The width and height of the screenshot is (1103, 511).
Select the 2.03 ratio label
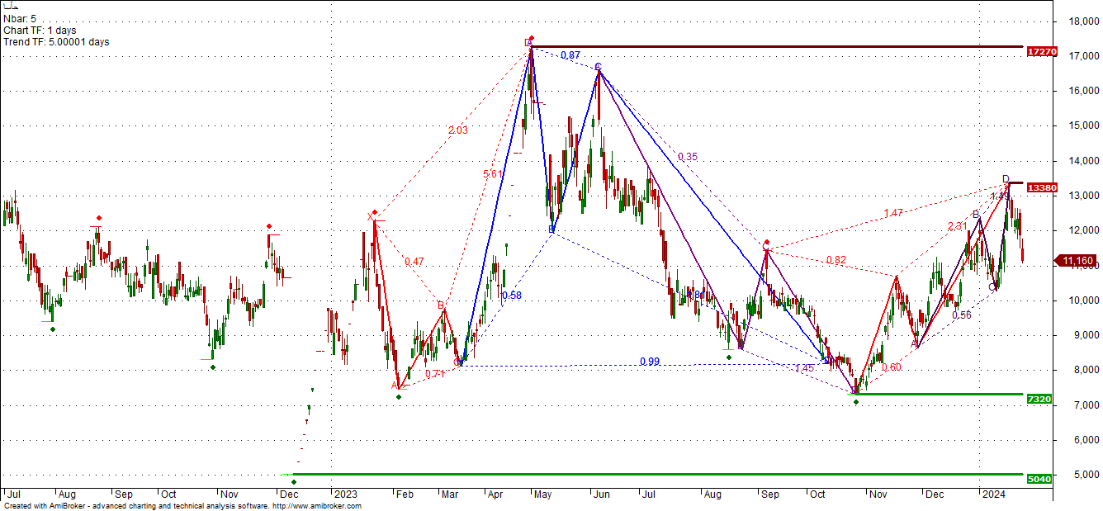458,130
